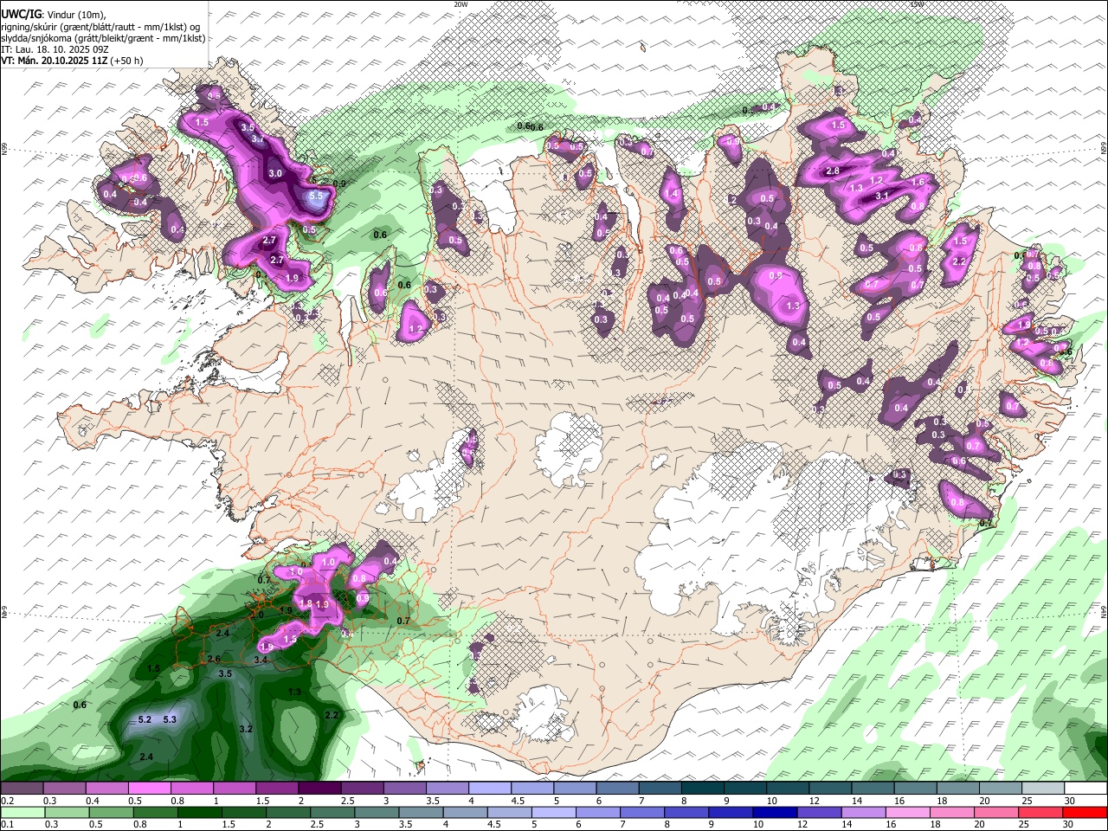
Task: Click the lavender snow scale swatch labeled 4
Action: pyautogui.click(x=490, y=789)
